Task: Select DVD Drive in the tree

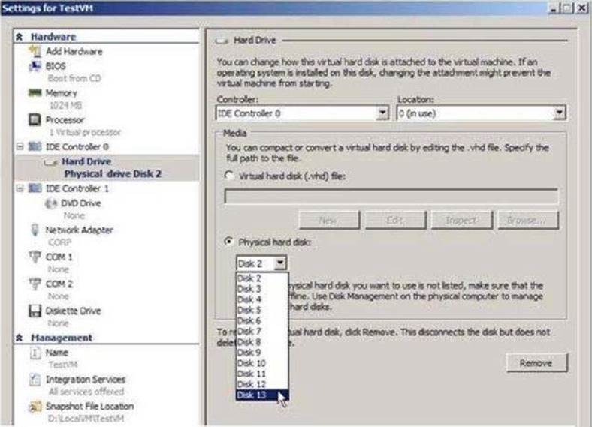Action: [x=81, y=203]
